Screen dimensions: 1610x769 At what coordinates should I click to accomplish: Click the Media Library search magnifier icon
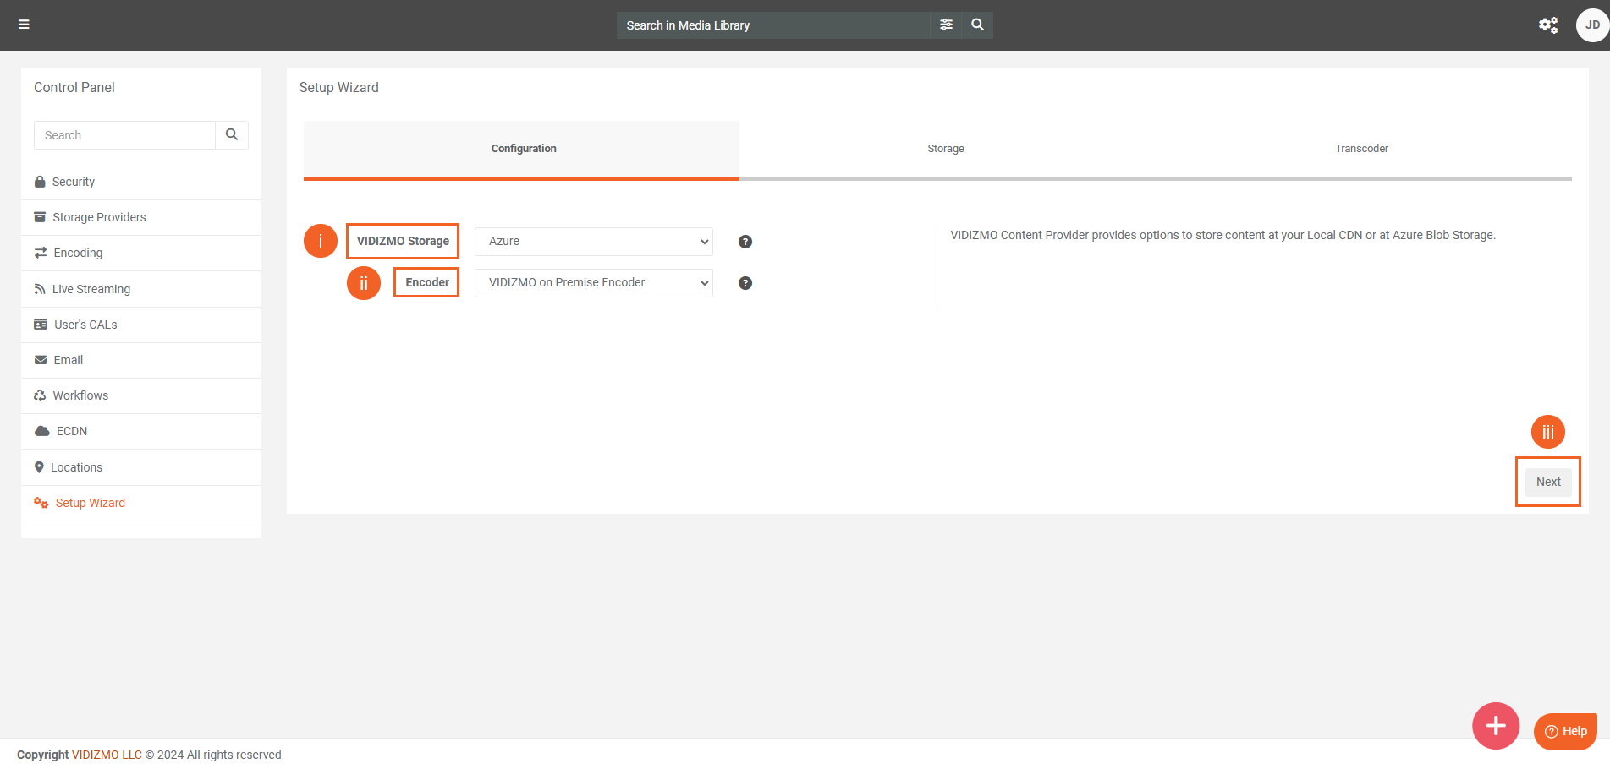(977, 25)
